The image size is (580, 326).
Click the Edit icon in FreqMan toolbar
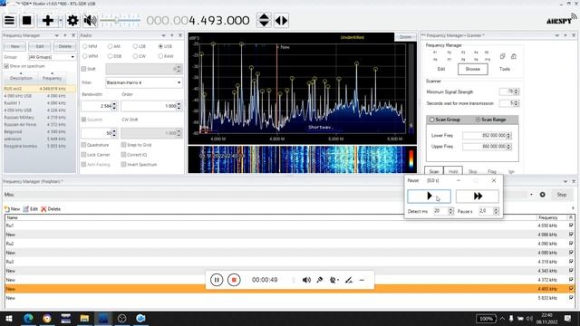click(x=30, y=209)
